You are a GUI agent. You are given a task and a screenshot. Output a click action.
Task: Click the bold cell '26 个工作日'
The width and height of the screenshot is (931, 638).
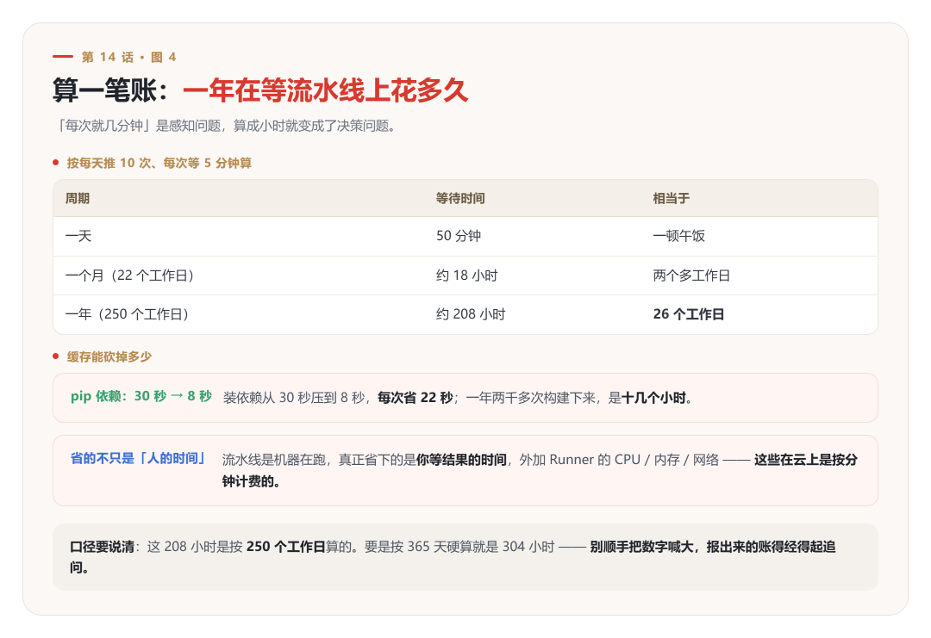688,314
